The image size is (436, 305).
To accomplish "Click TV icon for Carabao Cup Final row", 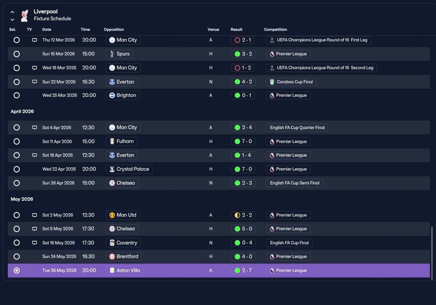I will click(34, 82).
